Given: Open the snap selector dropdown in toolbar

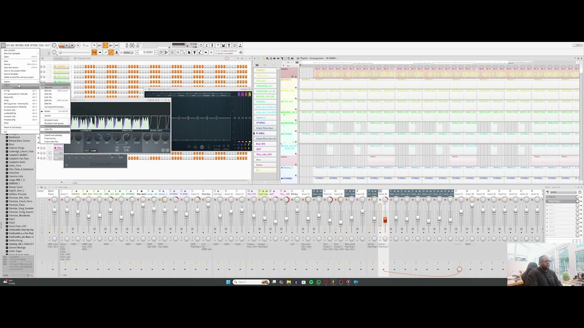Looking at the screenshot, I should click(128, 52).
